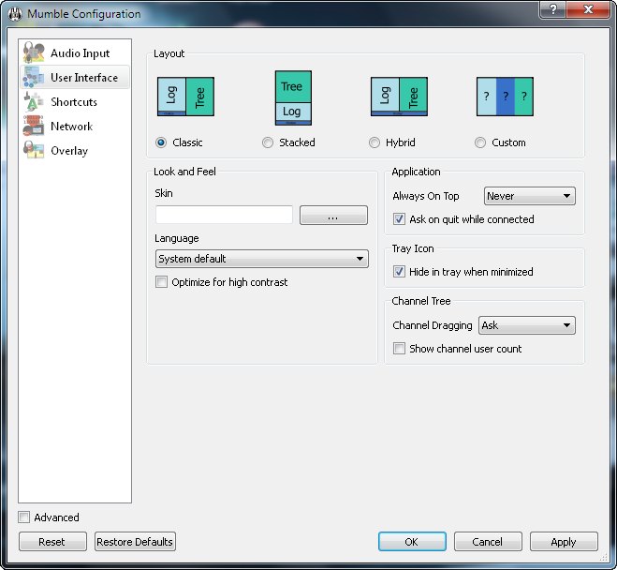This screenshot has width=617, height=570.
Task: Click the skin browse "..." button
Action: pos(333,215)
